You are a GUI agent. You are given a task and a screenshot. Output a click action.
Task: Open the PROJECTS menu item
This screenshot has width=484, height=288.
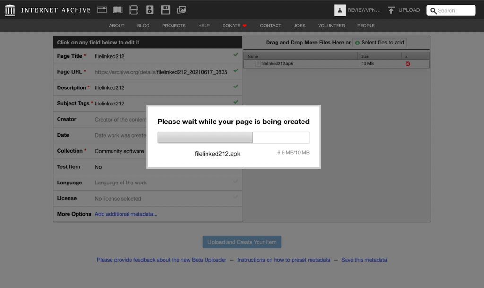point(174,26)
